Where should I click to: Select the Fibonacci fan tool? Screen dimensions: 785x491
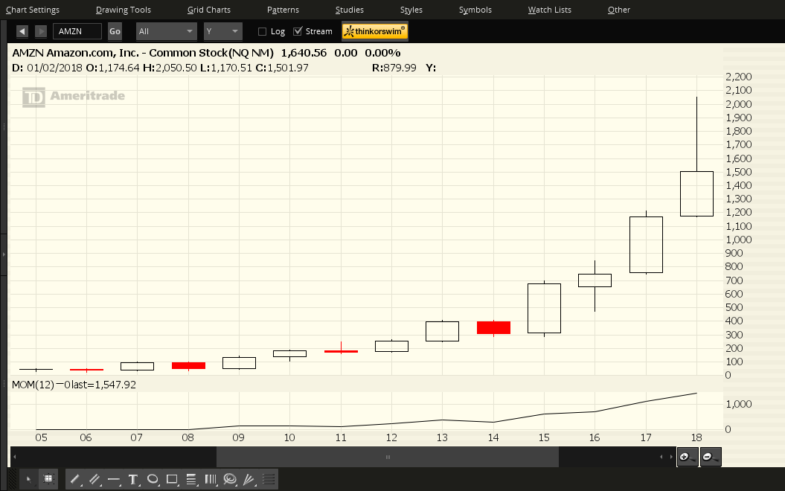pos(249,480)
